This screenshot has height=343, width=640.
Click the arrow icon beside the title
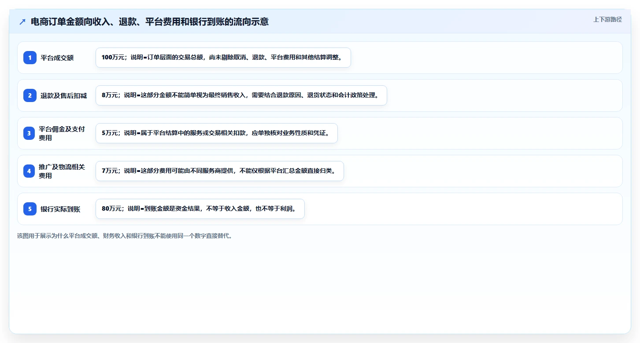pos(22,22)
